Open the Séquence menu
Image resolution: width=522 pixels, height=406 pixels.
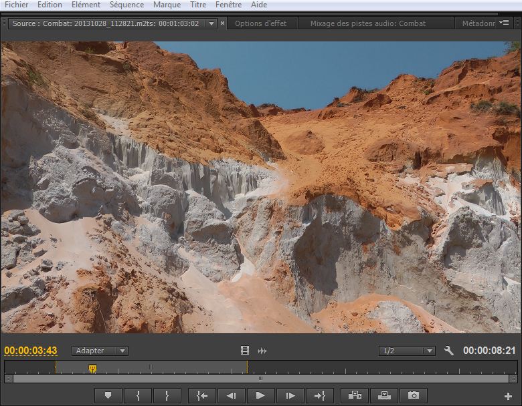point(126,5)
